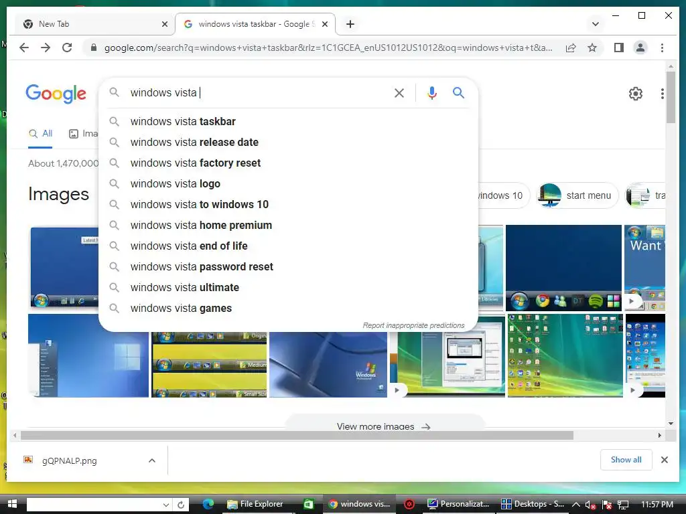Choose suggestion windows vista games
Screen dimensions: 686x514
tap(289, 308)
